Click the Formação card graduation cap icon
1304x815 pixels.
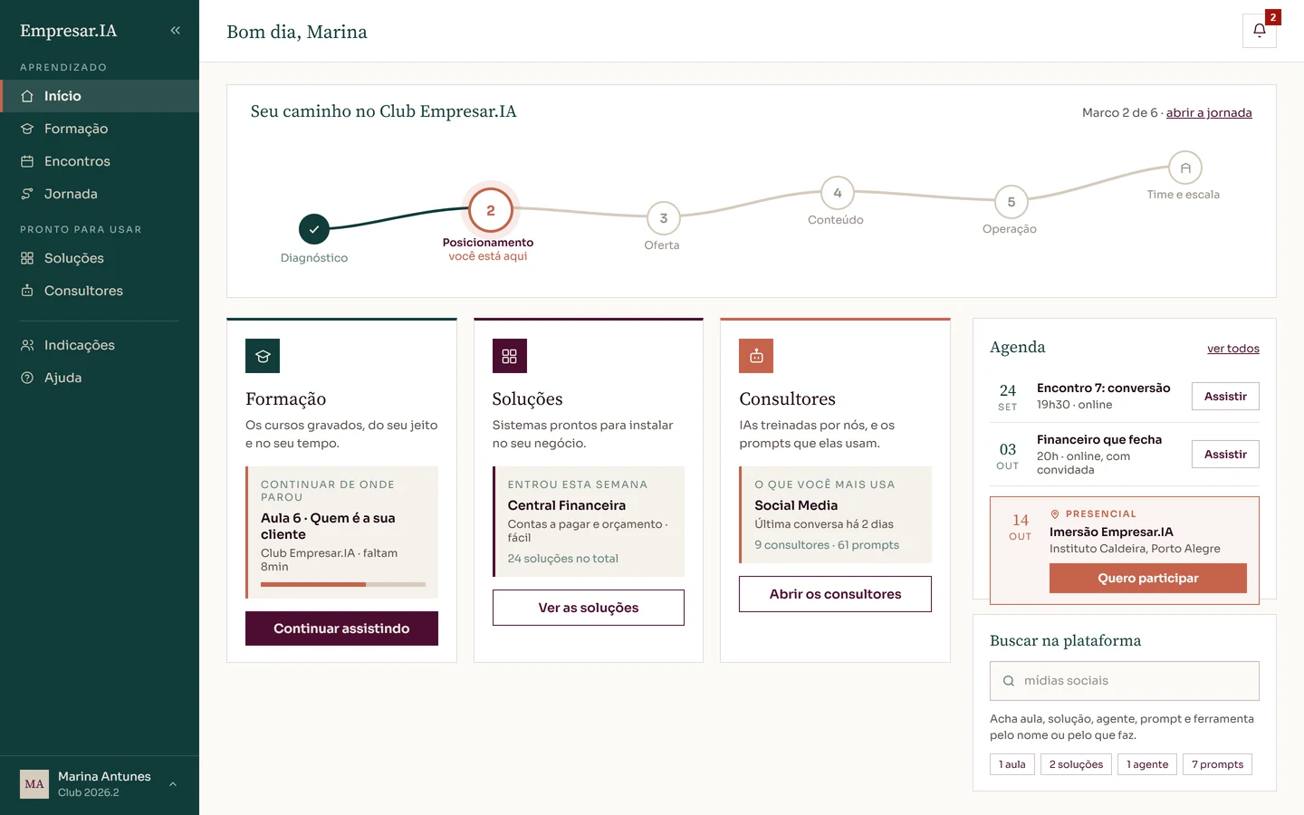coord(263,356)
